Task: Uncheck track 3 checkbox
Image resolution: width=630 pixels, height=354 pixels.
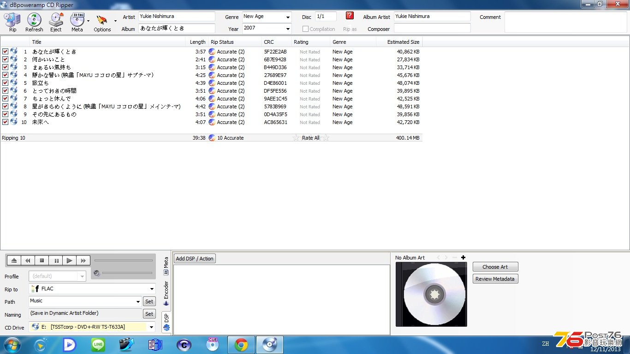Action: click(5, 67)
